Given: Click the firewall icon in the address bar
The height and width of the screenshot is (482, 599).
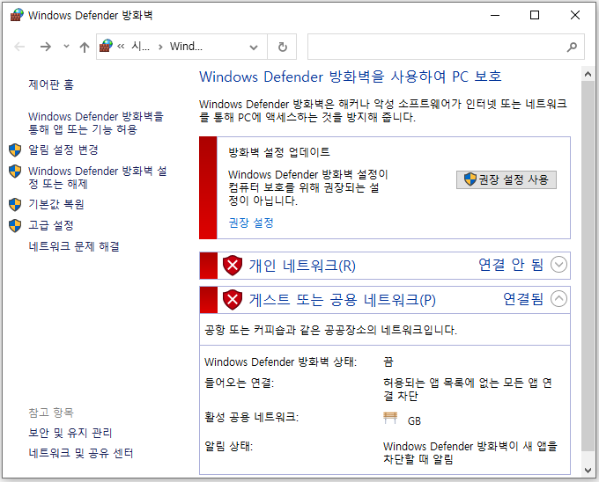Looking at the screenshot, I should click(x=106, y=46).
